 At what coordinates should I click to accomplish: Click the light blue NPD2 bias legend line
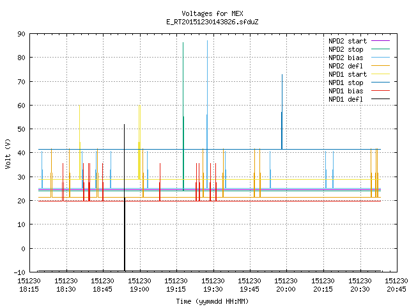[380, 58]
